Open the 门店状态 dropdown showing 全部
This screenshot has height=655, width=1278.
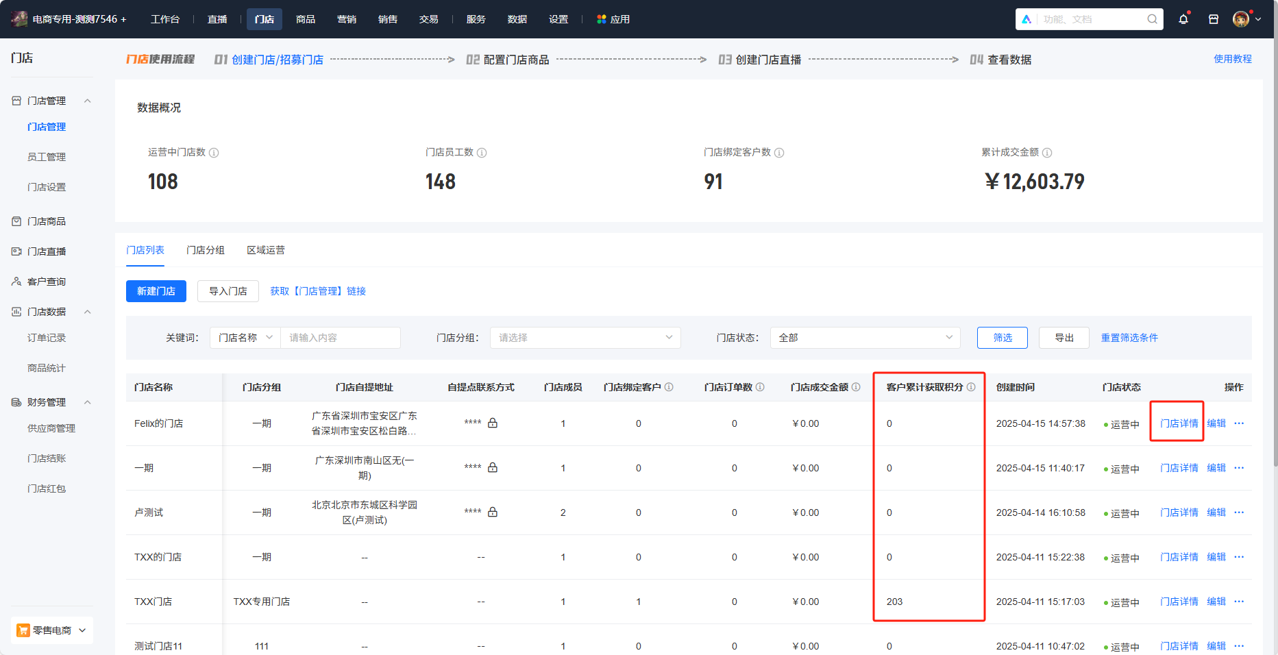coord(865,338)
